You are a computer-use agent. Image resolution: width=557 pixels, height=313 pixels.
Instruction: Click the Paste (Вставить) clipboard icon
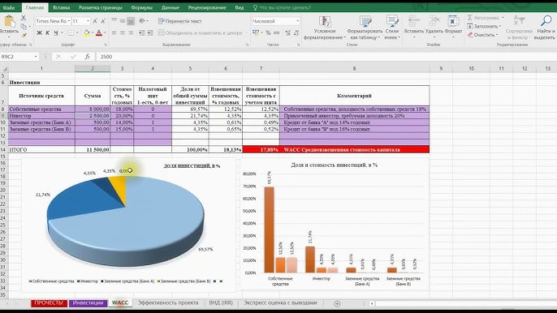(9, 21)
